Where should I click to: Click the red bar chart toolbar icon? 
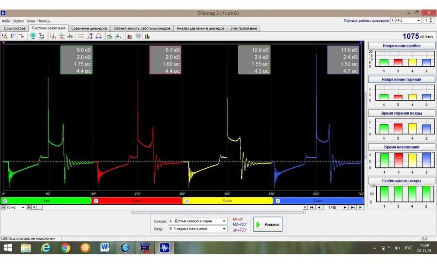pyautogui.click(x=129, y=36)
